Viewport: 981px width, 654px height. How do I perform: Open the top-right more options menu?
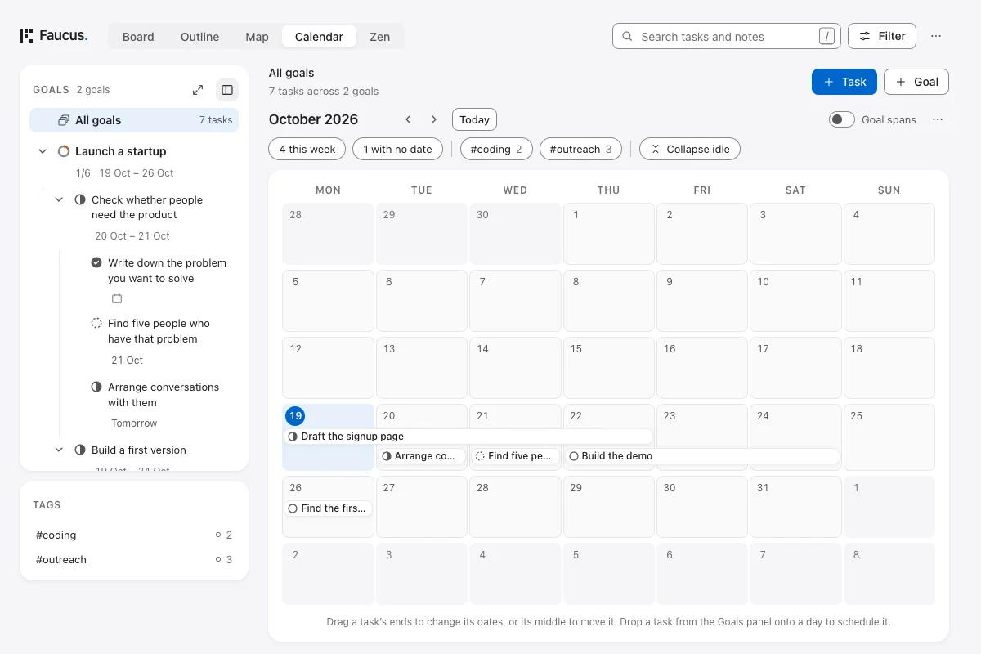coord(936,36)
